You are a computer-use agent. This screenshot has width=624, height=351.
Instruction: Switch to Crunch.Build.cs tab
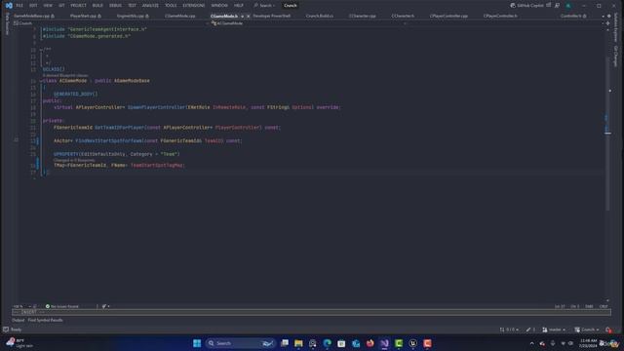[320, 16]
